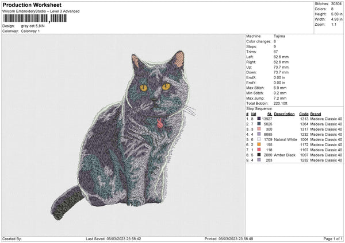This screenshot has height=243, width=345.
Task: Click the Stitches count 30304
Action: [336, 4]
